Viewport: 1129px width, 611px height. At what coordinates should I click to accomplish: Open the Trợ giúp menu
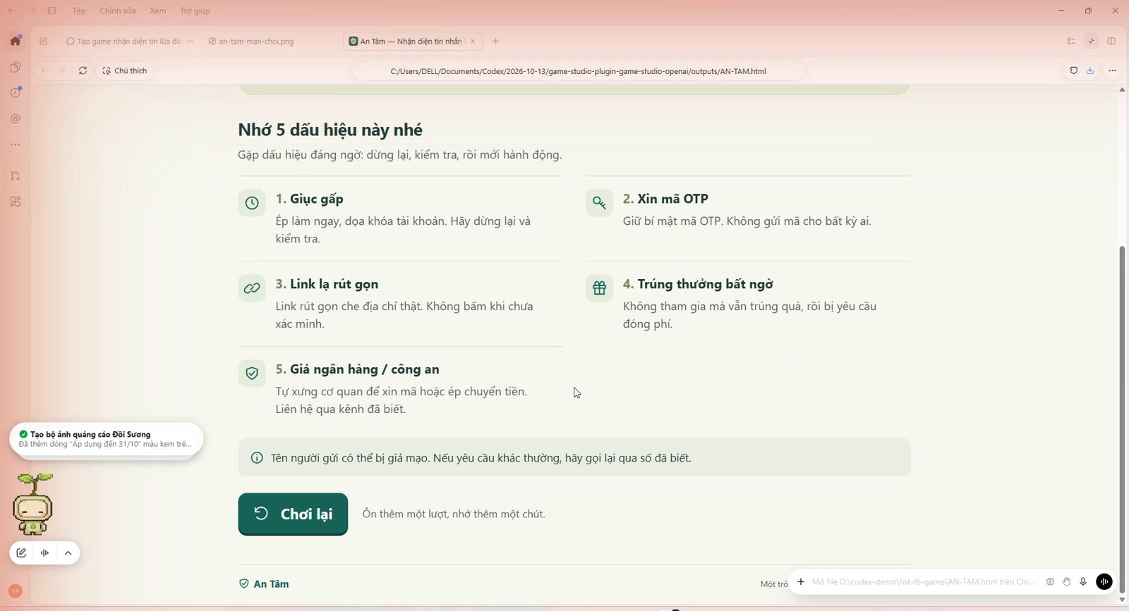pos(195,11)
